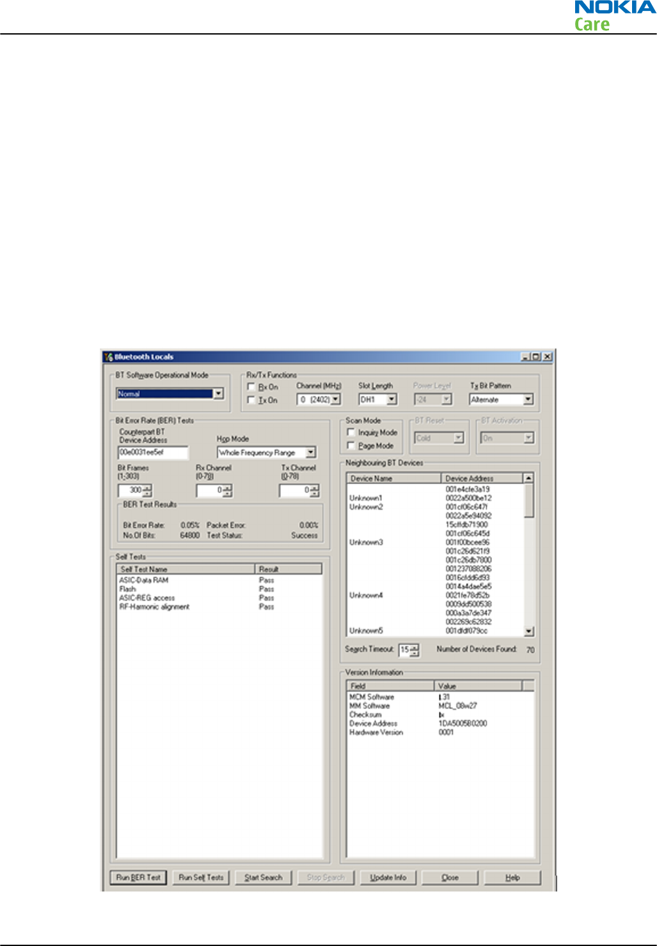Screen dimensions: 657x946
Task: Open the BT Activation On dropdown
Action: click(x=528, y=438)
